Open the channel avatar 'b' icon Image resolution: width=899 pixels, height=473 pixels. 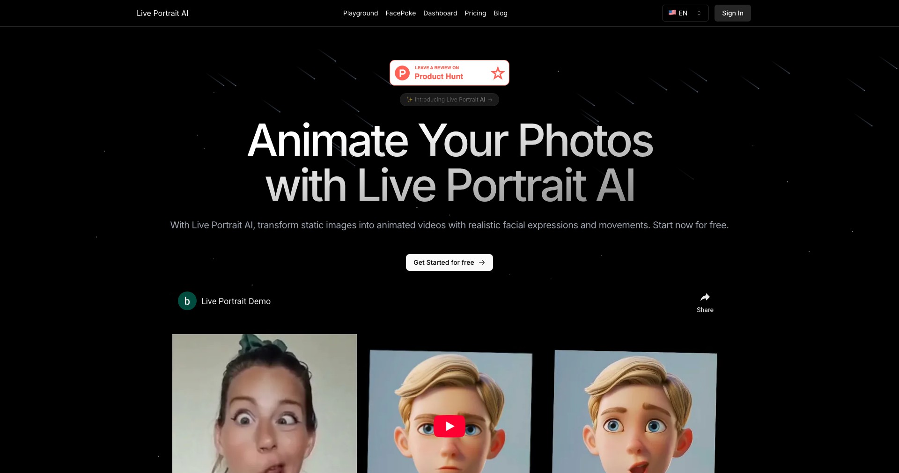coord(187,301)
